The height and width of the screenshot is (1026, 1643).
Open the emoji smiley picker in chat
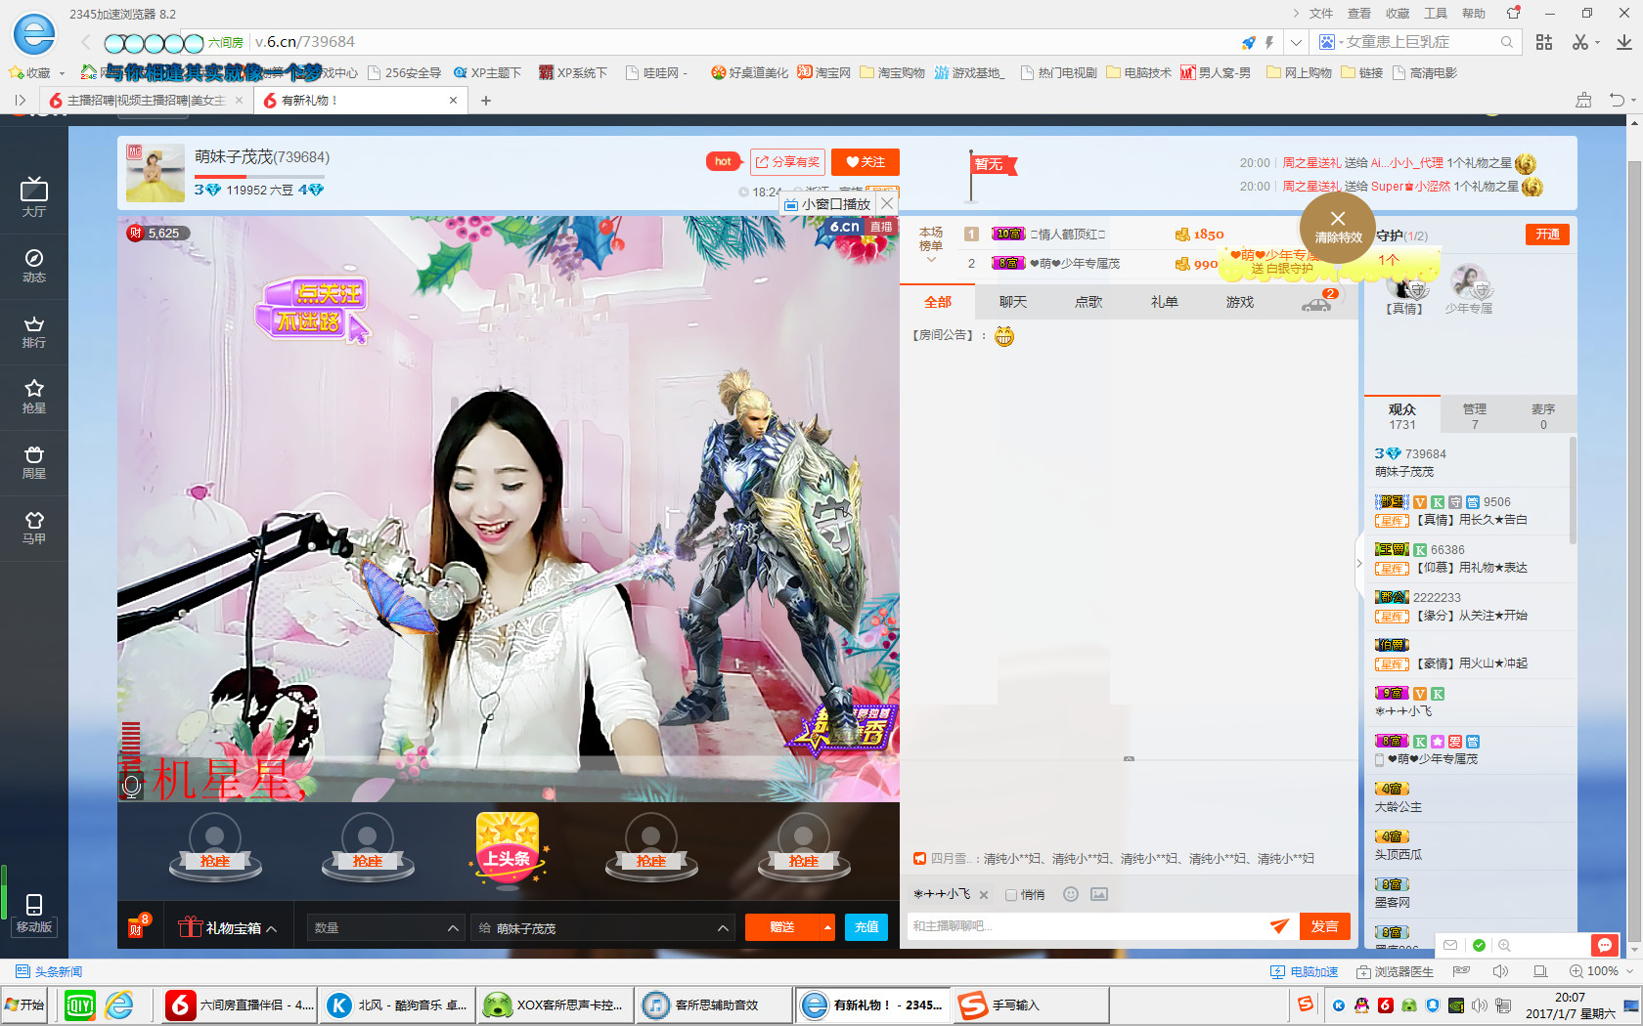coord(1071,894)
